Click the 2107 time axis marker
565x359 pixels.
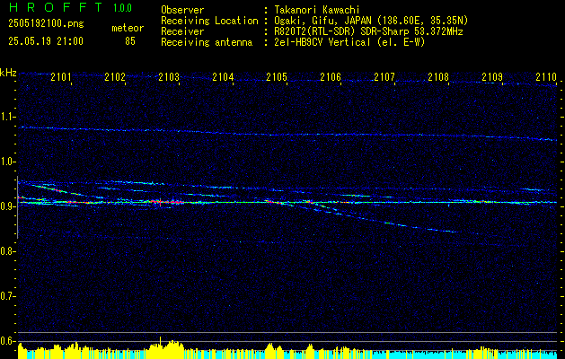coord(384,76)
